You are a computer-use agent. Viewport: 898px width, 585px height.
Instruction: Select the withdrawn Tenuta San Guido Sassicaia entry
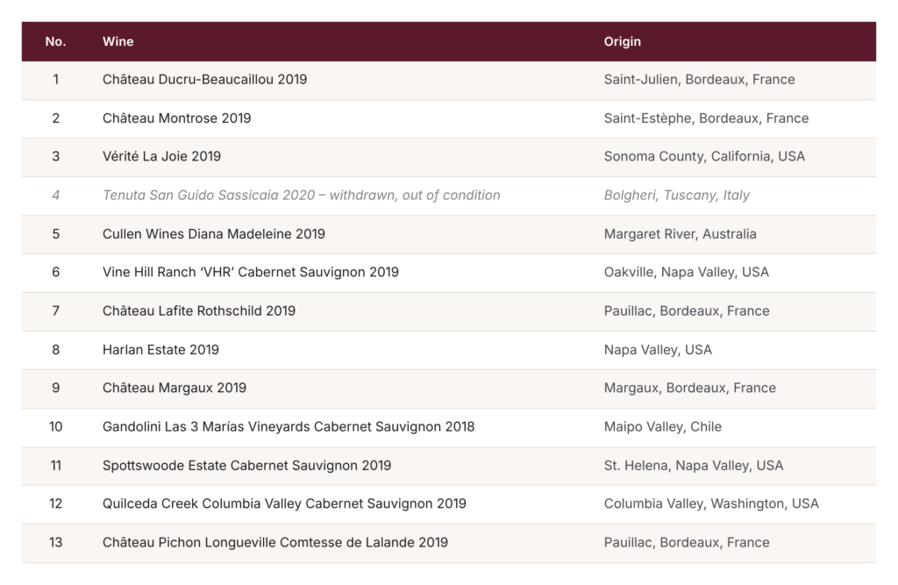pyautogui.click(x=302, y=196)
